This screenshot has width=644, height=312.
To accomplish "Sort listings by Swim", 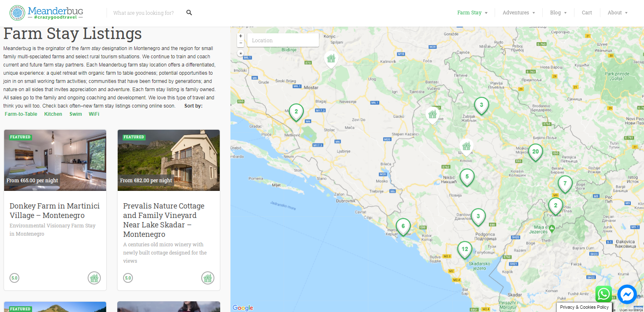I will tap(76, 114).
